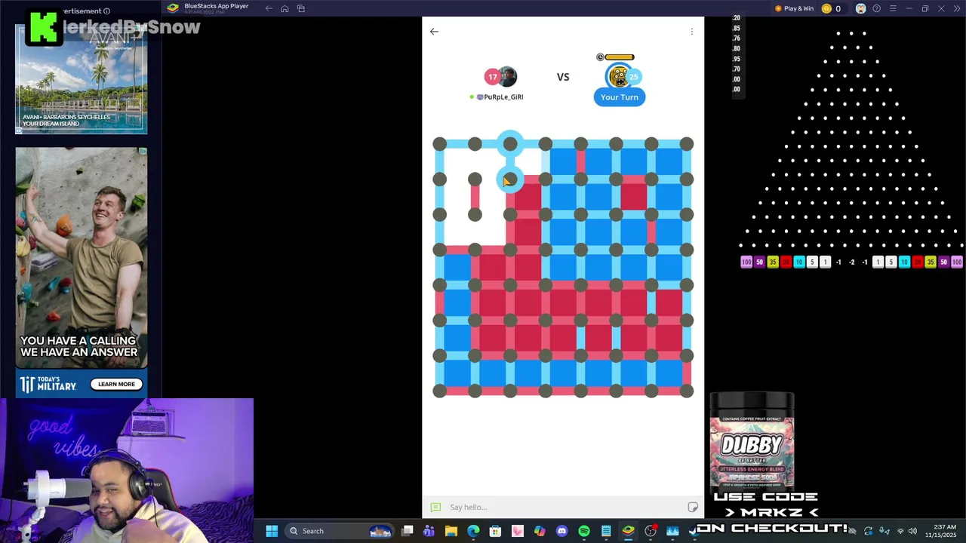Open File Explorer from taskbar

[x=451, y=531]
